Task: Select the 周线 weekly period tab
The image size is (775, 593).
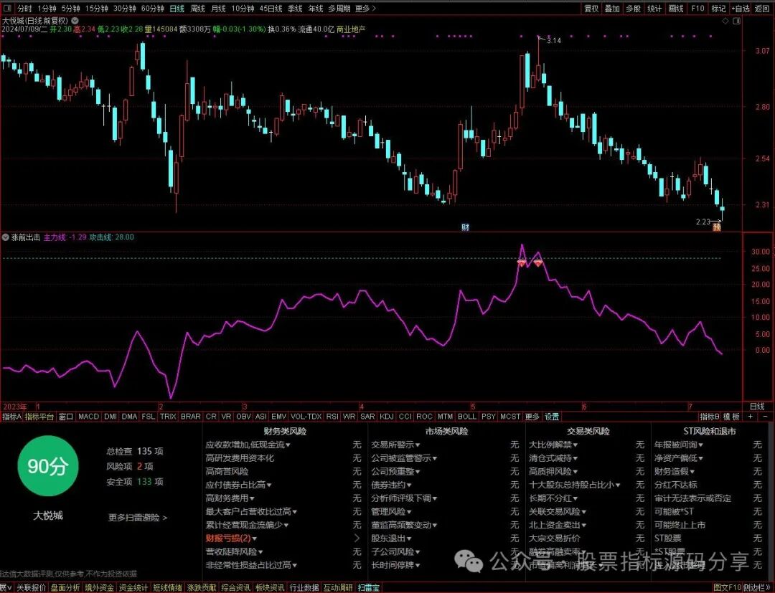Action: click(x=198, y=9)
